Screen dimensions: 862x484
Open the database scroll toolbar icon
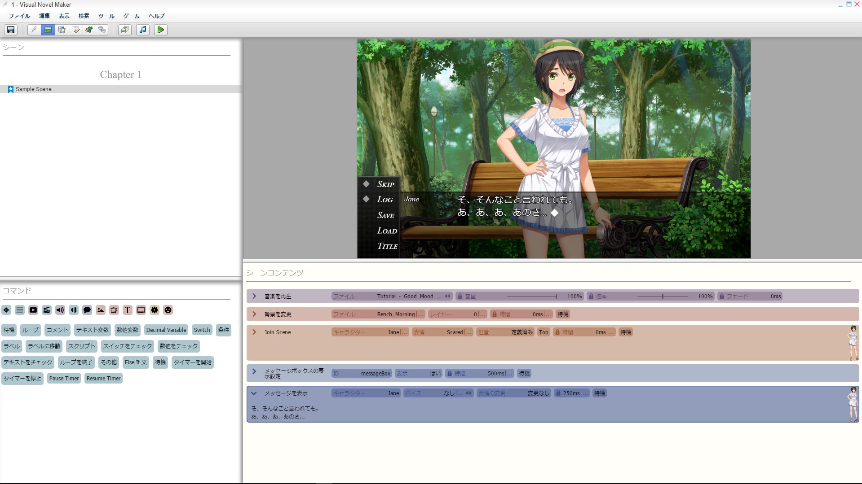62,30
